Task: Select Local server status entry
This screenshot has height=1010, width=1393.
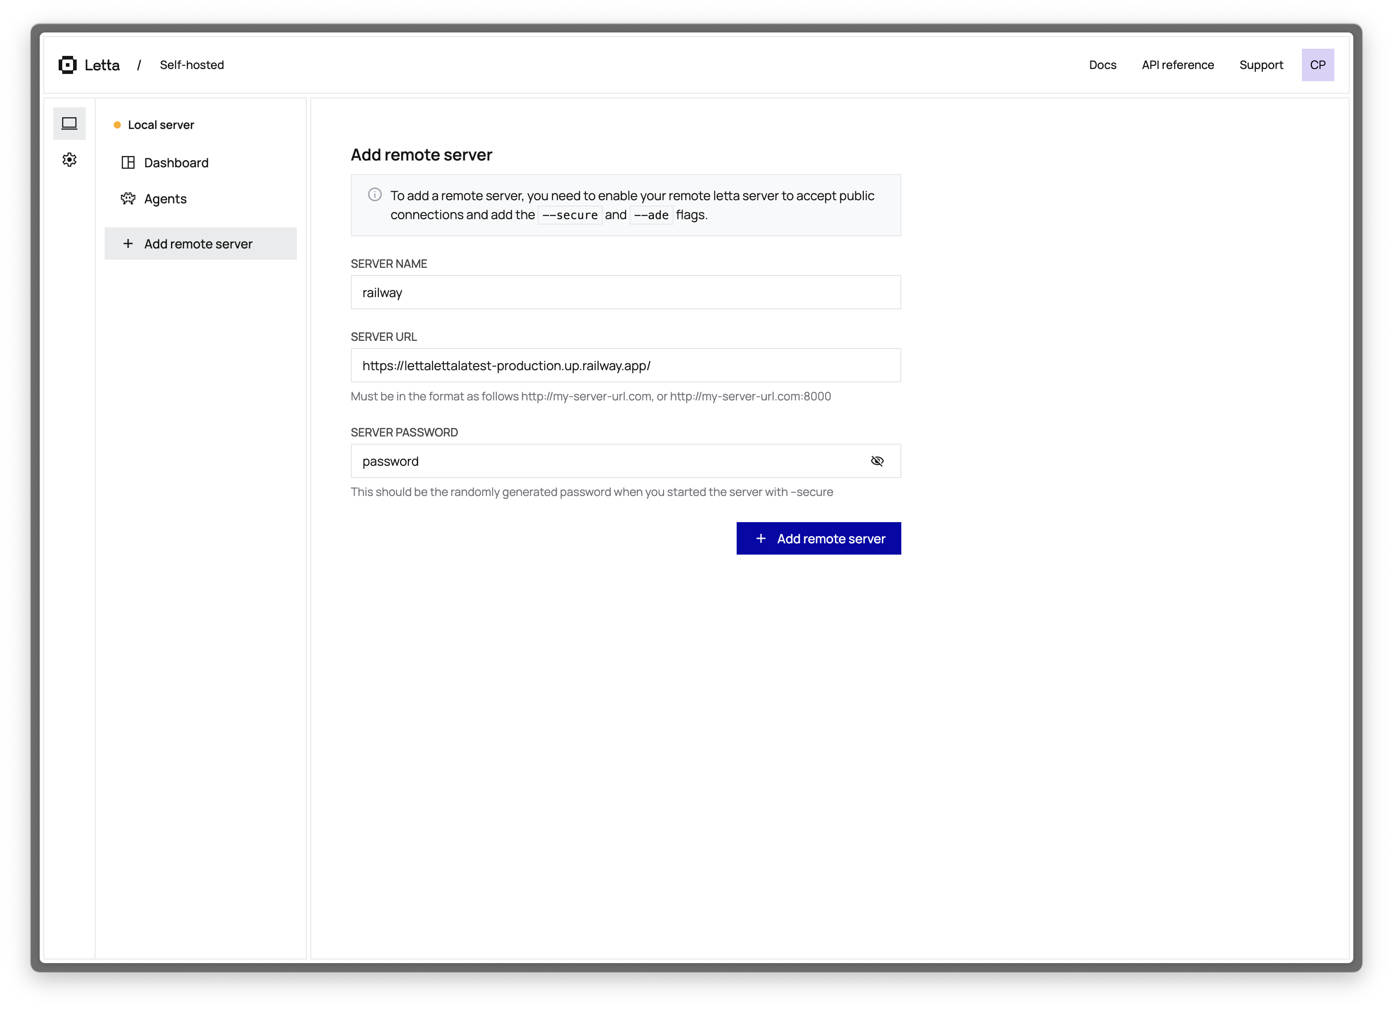Action: 160,124
